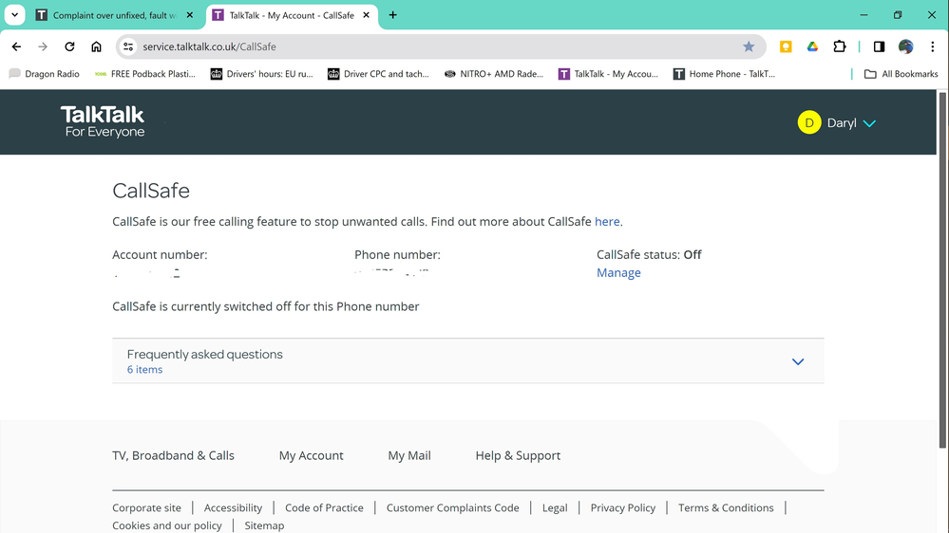Follow the 'here' link about CallSafe
Image resolution: width=949 pixels, height=533 pixels.
pyautogui.click(x=607, y=221)
